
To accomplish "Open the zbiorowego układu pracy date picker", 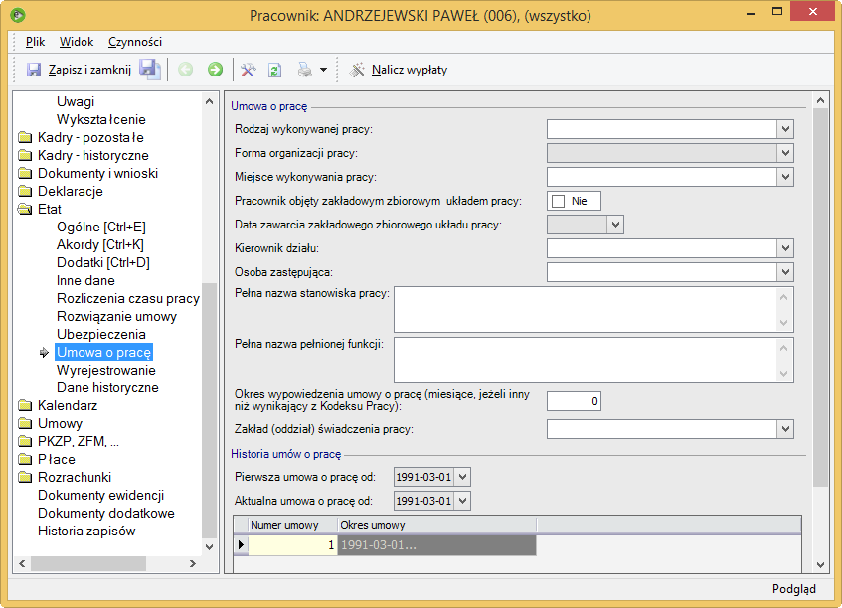I will [x=615, y=225].
